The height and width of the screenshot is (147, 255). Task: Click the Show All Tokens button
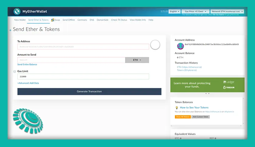[183, 117]
